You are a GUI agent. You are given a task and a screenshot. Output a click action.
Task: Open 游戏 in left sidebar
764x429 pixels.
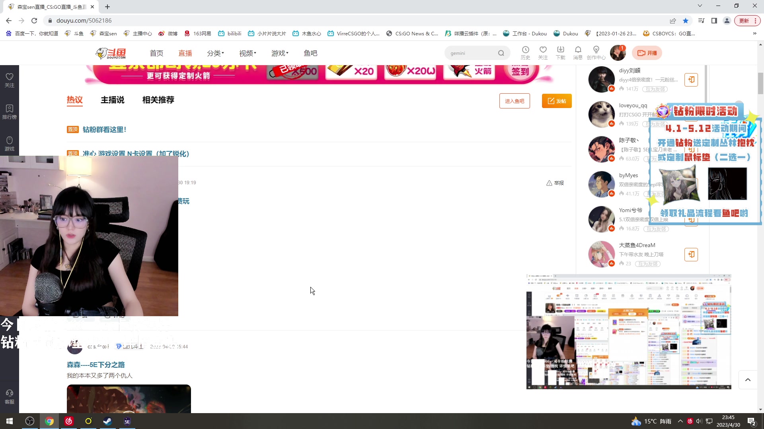10,144
